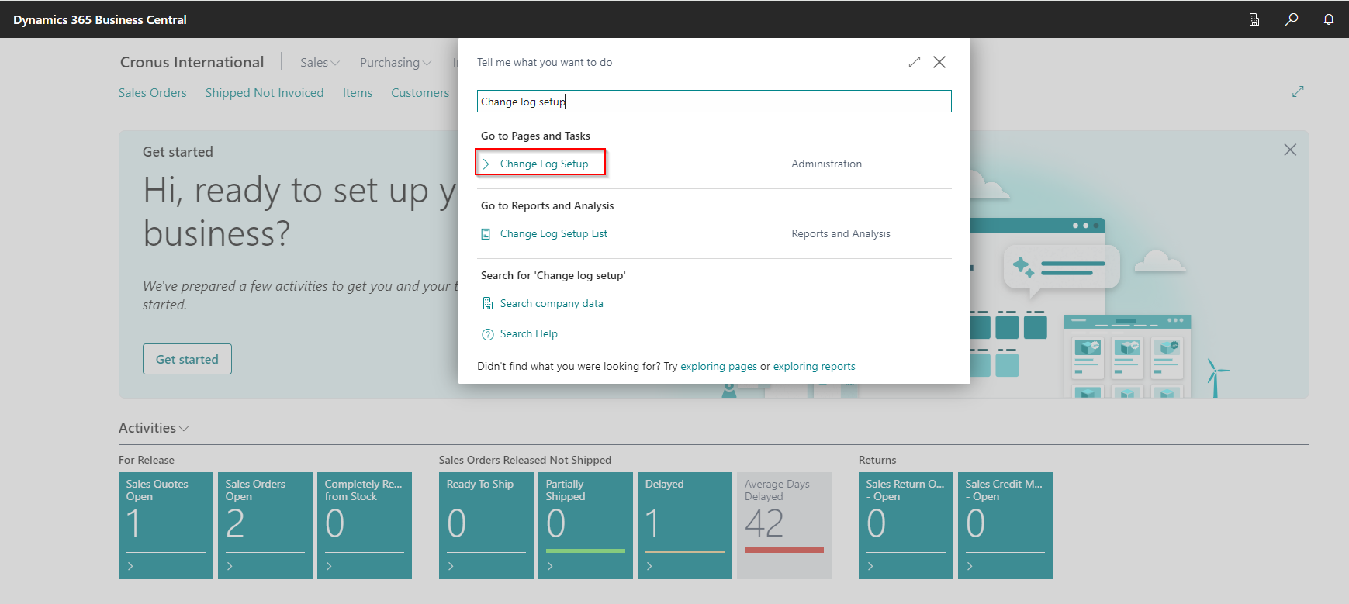Select Search Help option

[529, 333]
